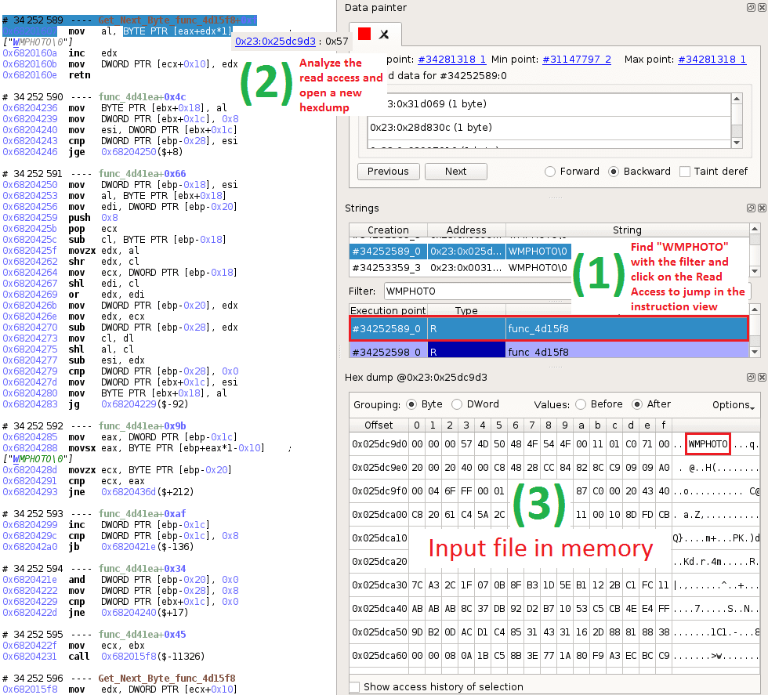768x695 pixels.
Task: Click function label func_4d41ea+0xaf
Action: pyautogui.click(x=142, y=513)
